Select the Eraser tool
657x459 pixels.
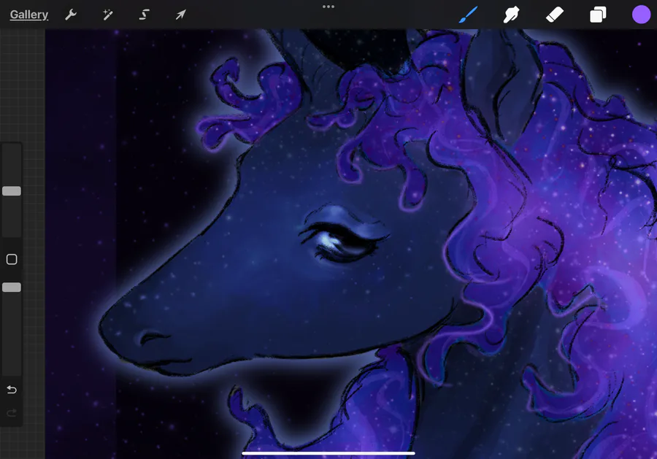(555, 15)
